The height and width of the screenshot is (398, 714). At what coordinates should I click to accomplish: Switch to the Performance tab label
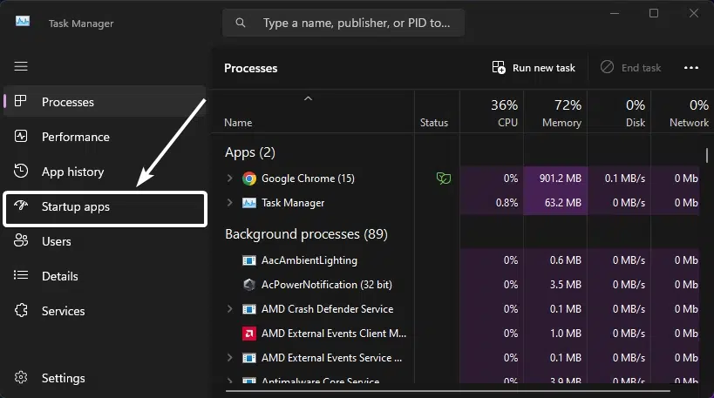coord(76,137)
